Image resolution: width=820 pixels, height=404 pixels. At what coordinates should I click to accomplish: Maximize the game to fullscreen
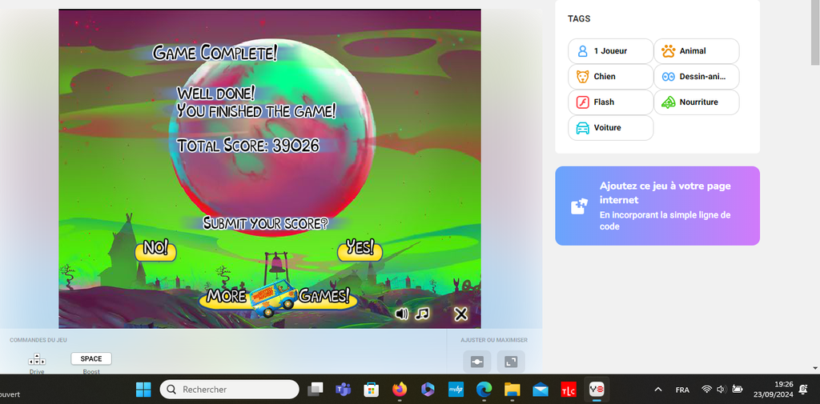[511, 362]
